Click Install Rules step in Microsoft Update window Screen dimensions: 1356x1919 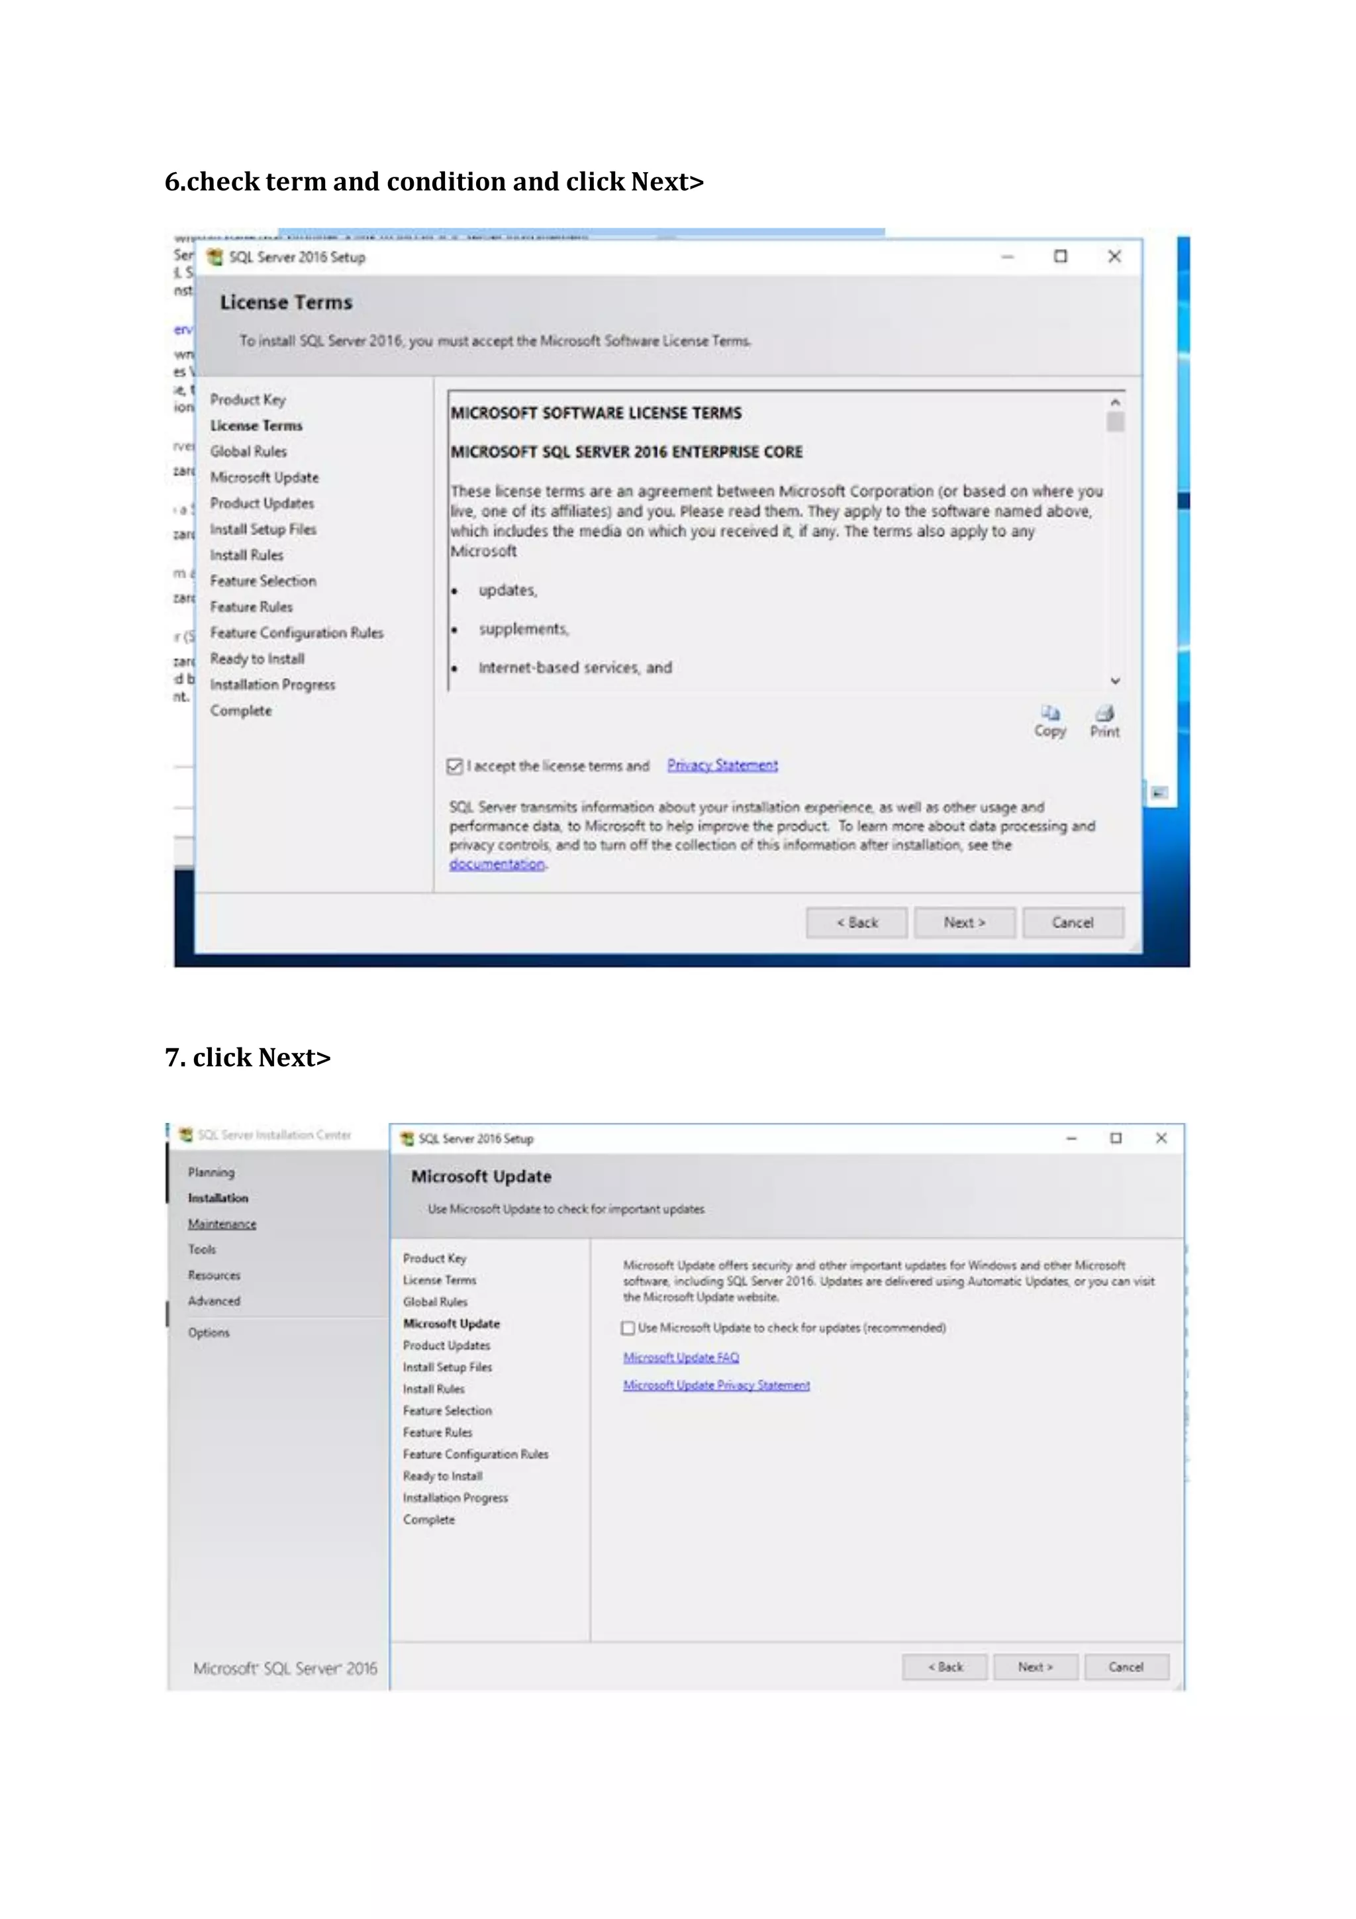click(434, 1389)
